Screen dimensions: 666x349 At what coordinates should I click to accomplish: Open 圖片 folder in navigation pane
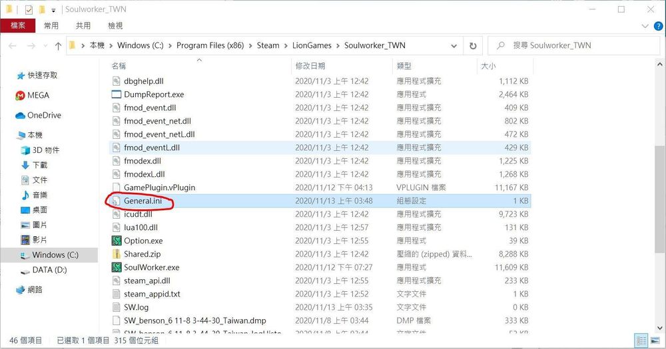pyautogui.click(x=39, y=225)
